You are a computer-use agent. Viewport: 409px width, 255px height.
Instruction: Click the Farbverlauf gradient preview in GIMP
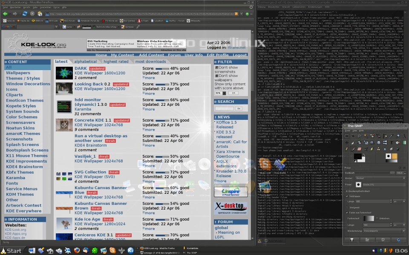(x=369, y=218)
